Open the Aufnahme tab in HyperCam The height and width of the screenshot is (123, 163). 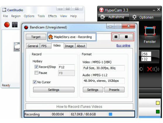114,17
